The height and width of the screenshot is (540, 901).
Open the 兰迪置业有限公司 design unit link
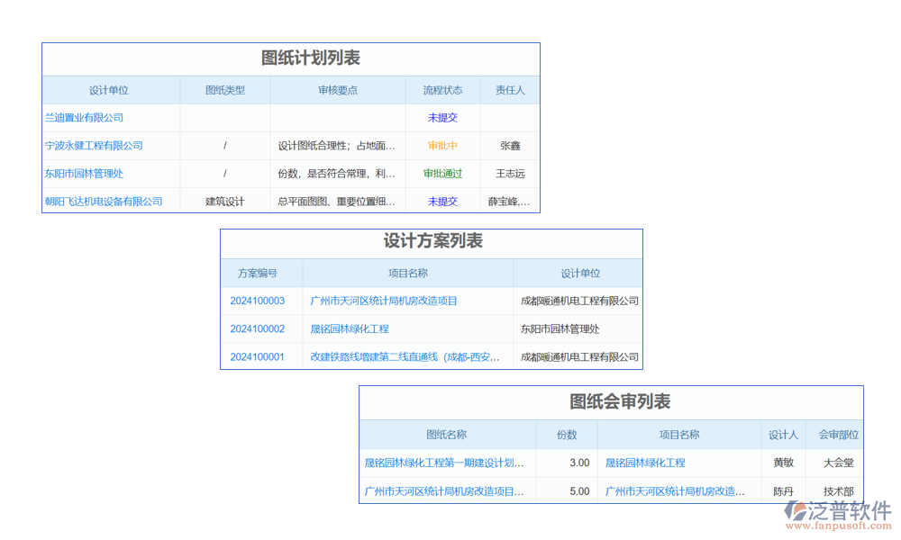(x=84, y=118)
